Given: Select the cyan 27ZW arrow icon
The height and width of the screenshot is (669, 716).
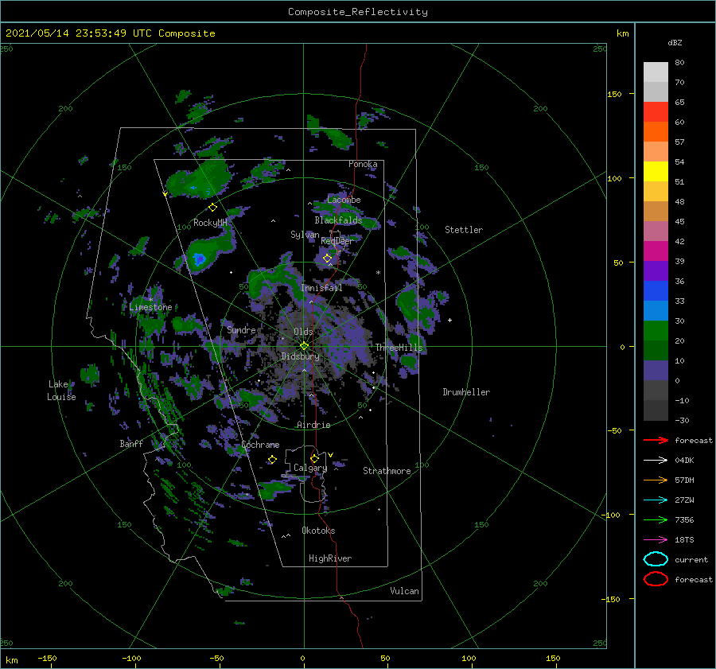Looking at the screenshot, I should pyautogui.click(x=656, y=500).
